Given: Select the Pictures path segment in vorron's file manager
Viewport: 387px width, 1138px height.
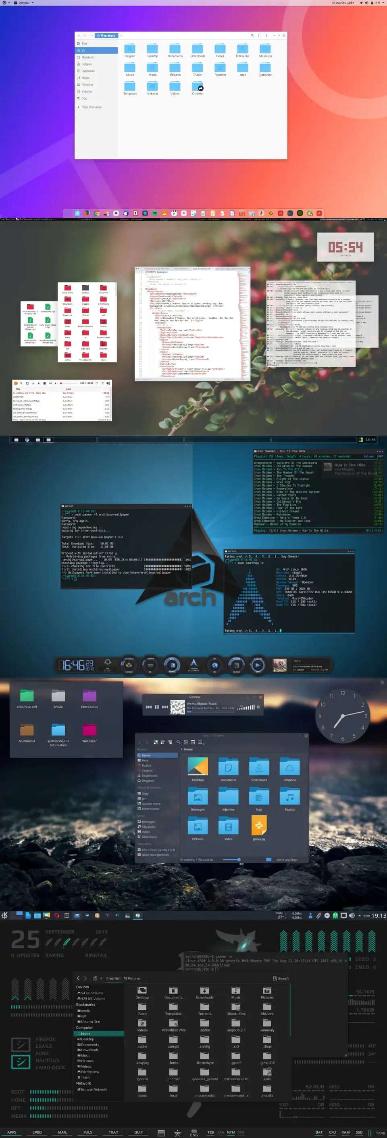Looking at the screenshot, I should click(132, 978).
